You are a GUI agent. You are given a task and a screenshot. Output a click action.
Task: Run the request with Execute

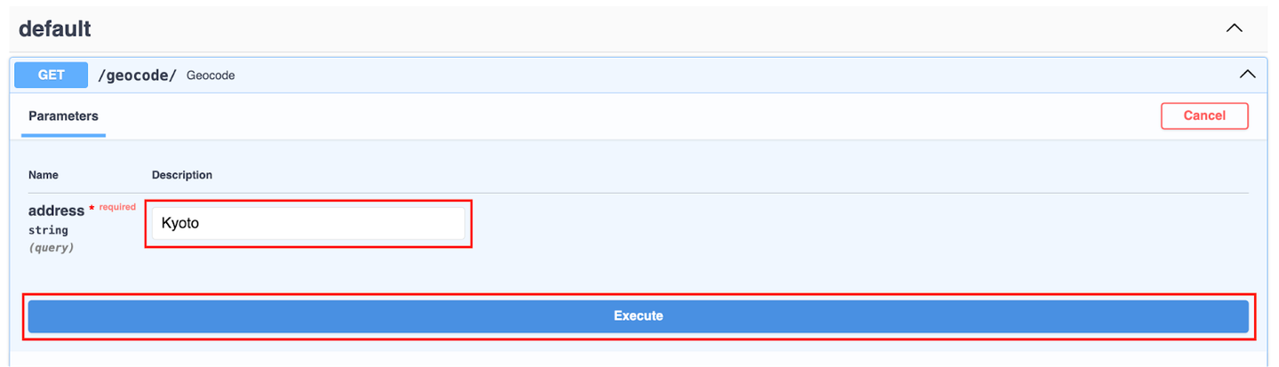click(x=638, y=316)
